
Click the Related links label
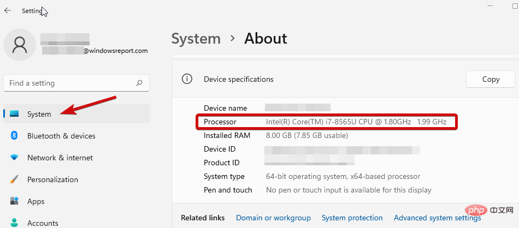click(203, 218)
